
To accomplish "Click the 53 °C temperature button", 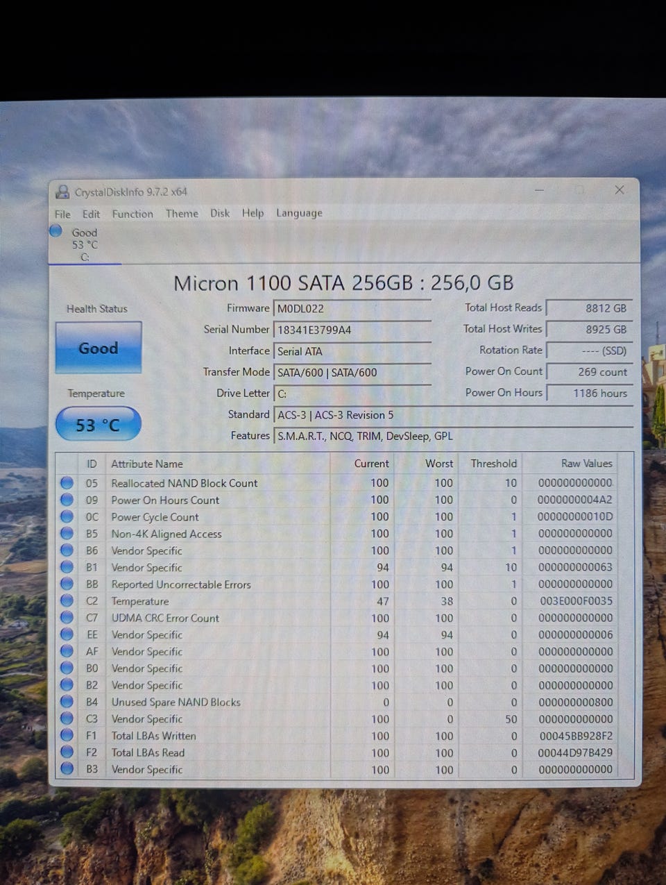I will pos(98,424).
